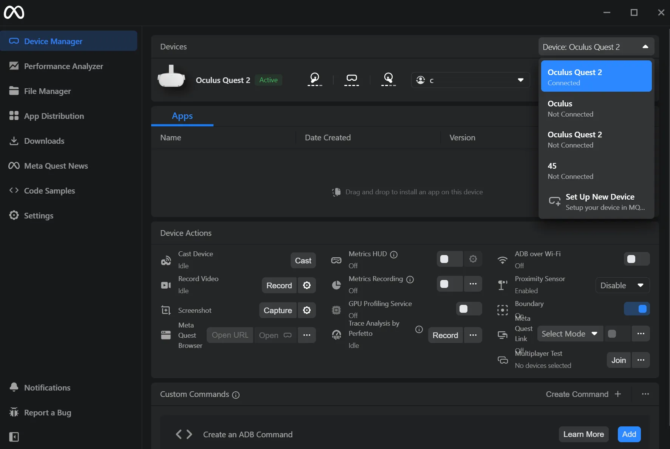The width and height of the screenshot is (670, 449).
Task: Click the Meta logo icon
Action: pyautogui.click(x=14, y=12)
